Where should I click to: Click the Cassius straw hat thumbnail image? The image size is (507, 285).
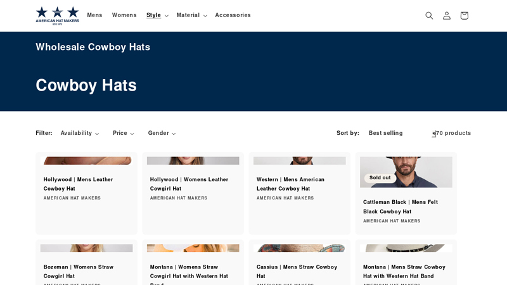pos(299,248)
